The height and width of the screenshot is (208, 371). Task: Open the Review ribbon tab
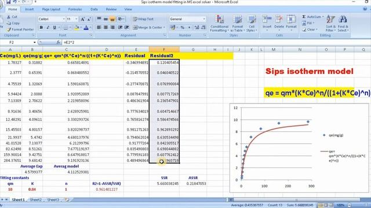[111, 9]
